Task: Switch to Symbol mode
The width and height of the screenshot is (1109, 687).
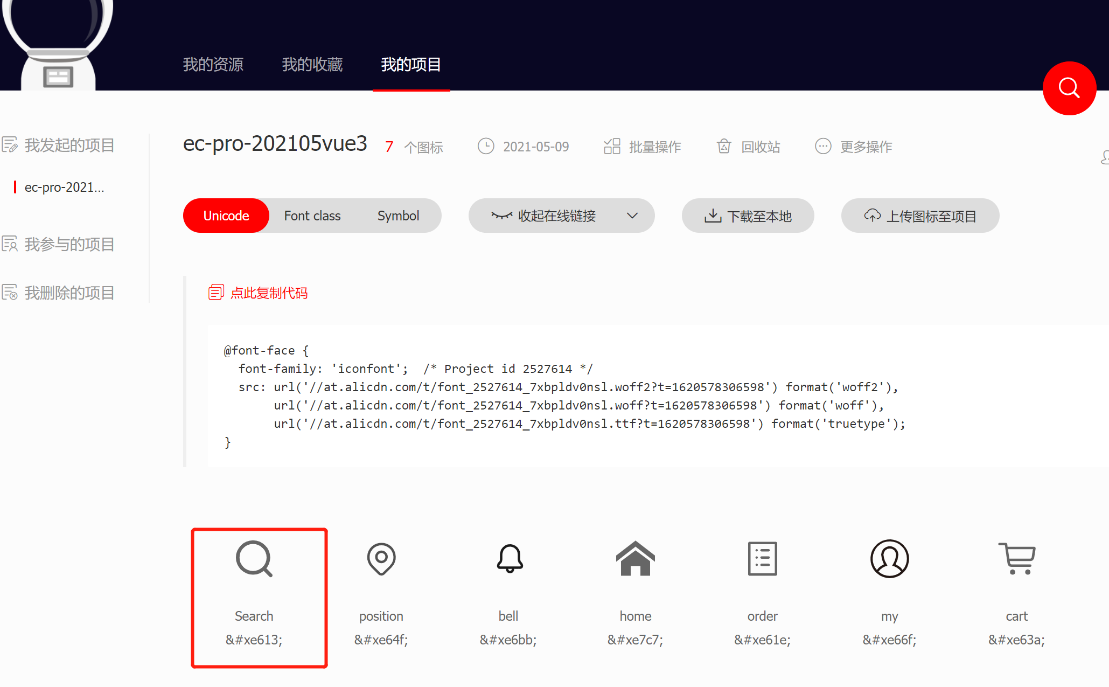Action: (x=398, y=216)
